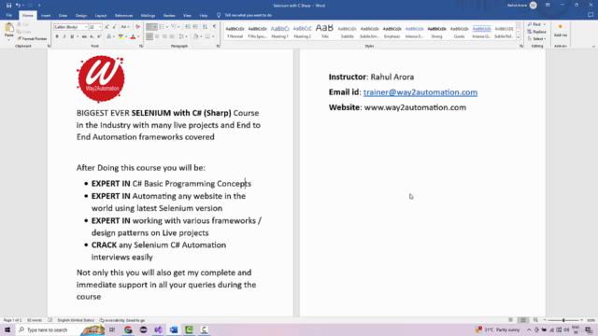The height and width of the screenshot is (336, 598).
Task: Open Visual Studio from the taskbar
Action: (158, 329)
